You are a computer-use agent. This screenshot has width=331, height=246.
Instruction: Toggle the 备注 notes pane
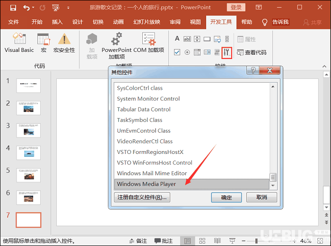(x=138, y=241)
